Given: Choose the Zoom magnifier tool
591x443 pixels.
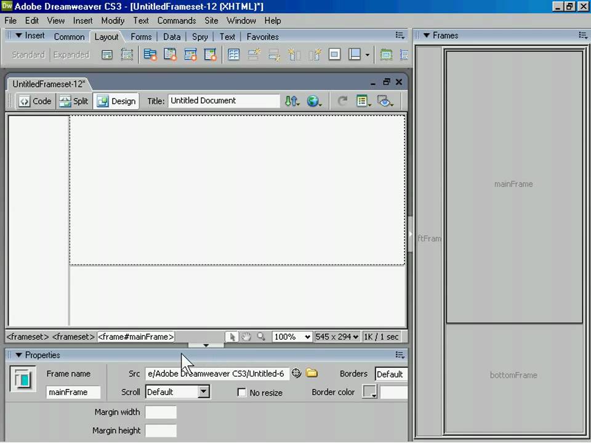Looking at the screenshot, I should pyautogui.click(x=261, y=337).
